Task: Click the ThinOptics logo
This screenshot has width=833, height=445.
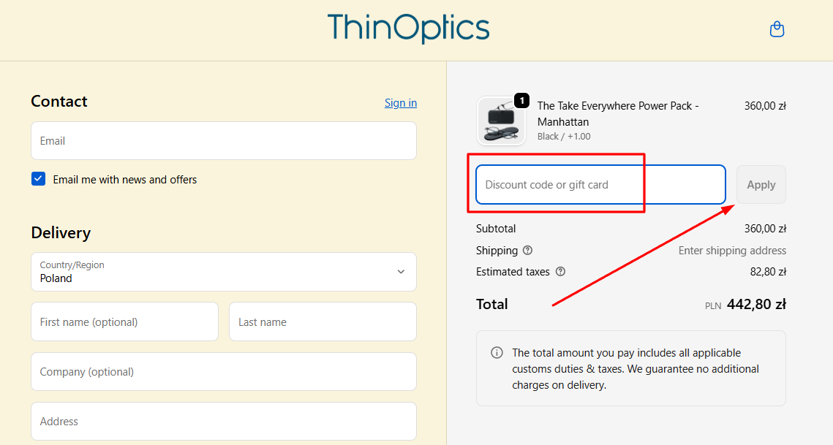Action: [408, 28]
